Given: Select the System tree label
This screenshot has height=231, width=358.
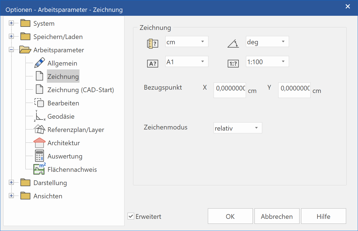Looking at the screenshot, I should [x=44, y=24].
